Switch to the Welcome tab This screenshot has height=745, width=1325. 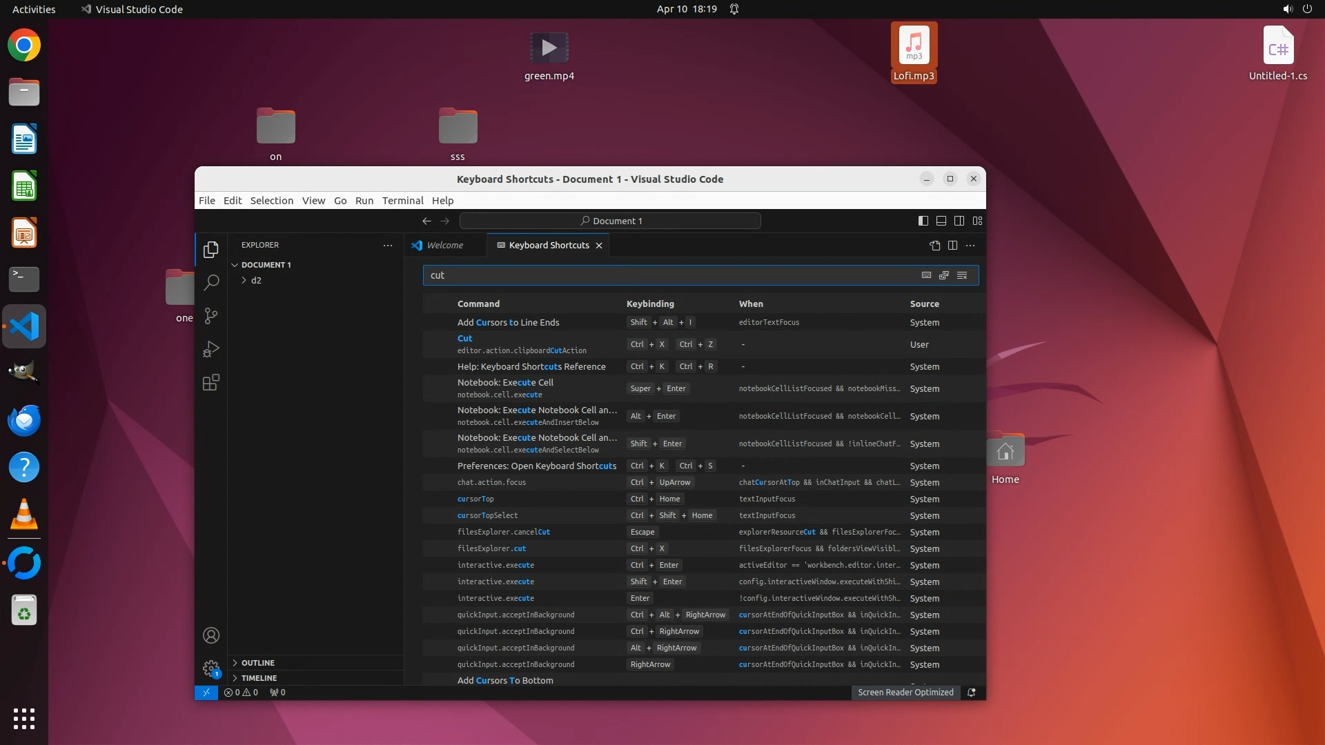tap(444, 245)
